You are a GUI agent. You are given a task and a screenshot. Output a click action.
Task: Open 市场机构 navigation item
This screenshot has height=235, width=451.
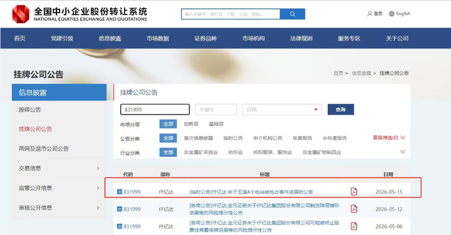click(253, 38)
